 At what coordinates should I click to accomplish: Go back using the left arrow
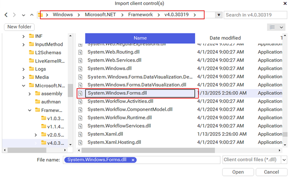click(6, 15)
